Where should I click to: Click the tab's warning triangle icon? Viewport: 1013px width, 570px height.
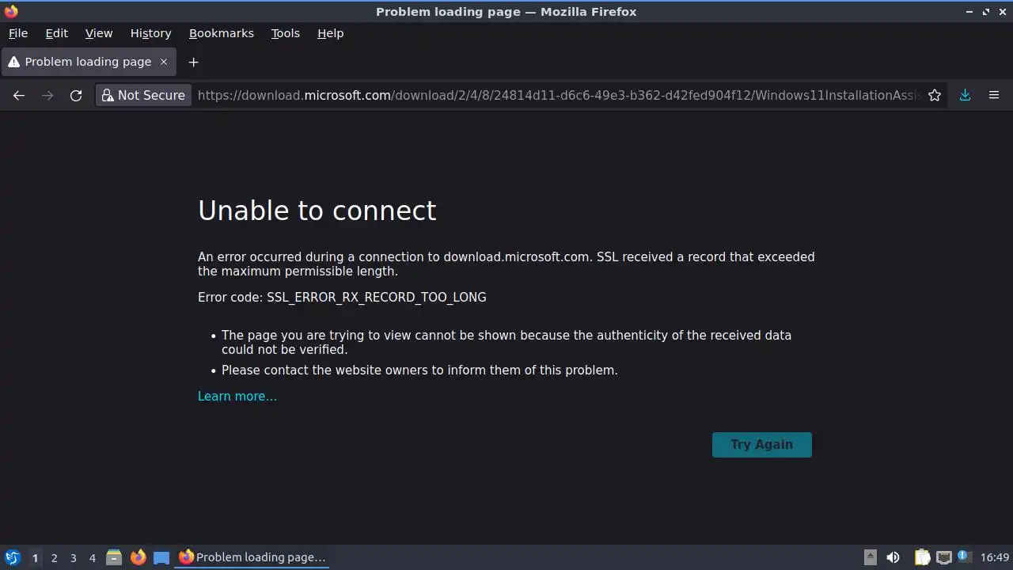(x=13, y=62)
